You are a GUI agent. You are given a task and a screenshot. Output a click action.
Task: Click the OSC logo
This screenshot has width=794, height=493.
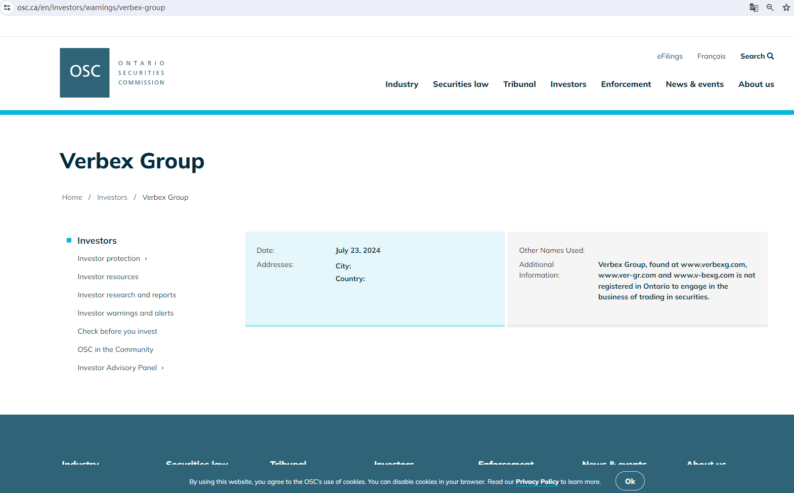[x=84, y=73]
